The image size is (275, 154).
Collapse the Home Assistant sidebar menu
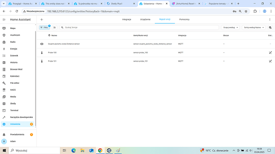pyautogui.click(x=4, y=19)
